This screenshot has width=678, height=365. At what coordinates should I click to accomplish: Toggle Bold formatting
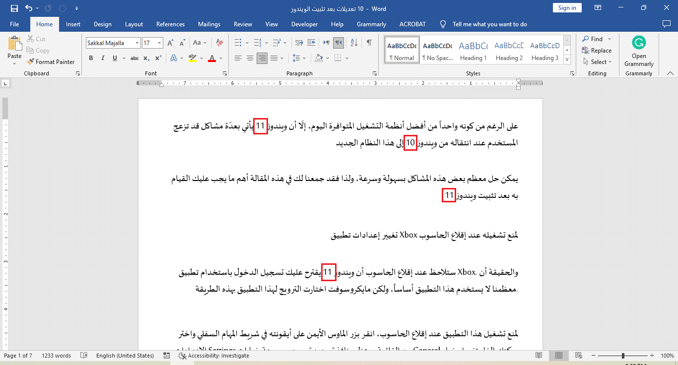click(x=91, y=59)
